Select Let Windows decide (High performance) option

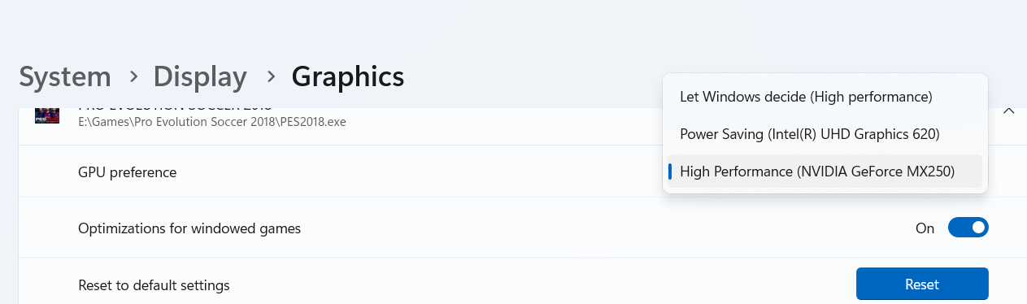(825, 97)
